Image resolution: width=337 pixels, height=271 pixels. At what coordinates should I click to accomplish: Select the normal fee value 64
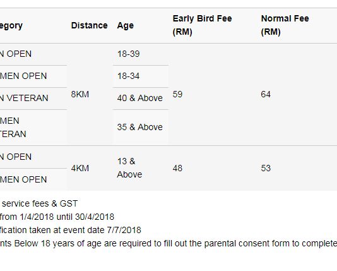click(x=266, y=94)
